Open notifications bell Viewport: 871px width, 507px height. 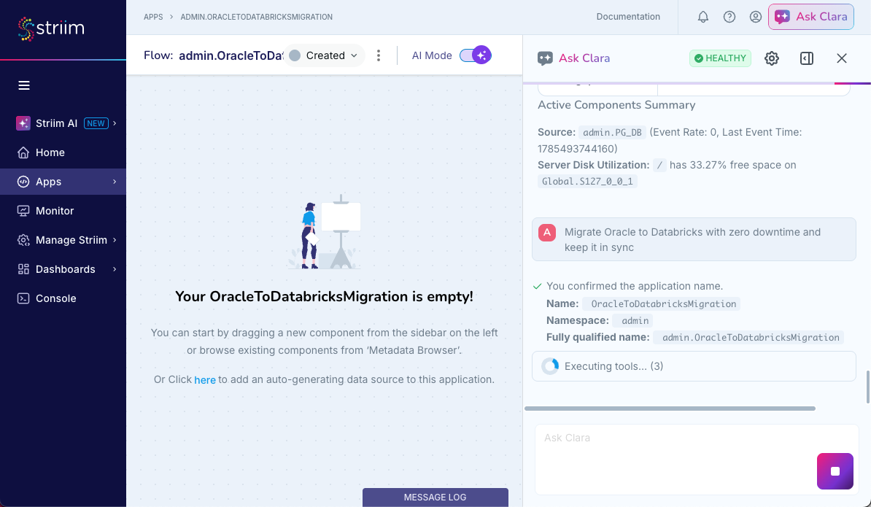(703, 18)
